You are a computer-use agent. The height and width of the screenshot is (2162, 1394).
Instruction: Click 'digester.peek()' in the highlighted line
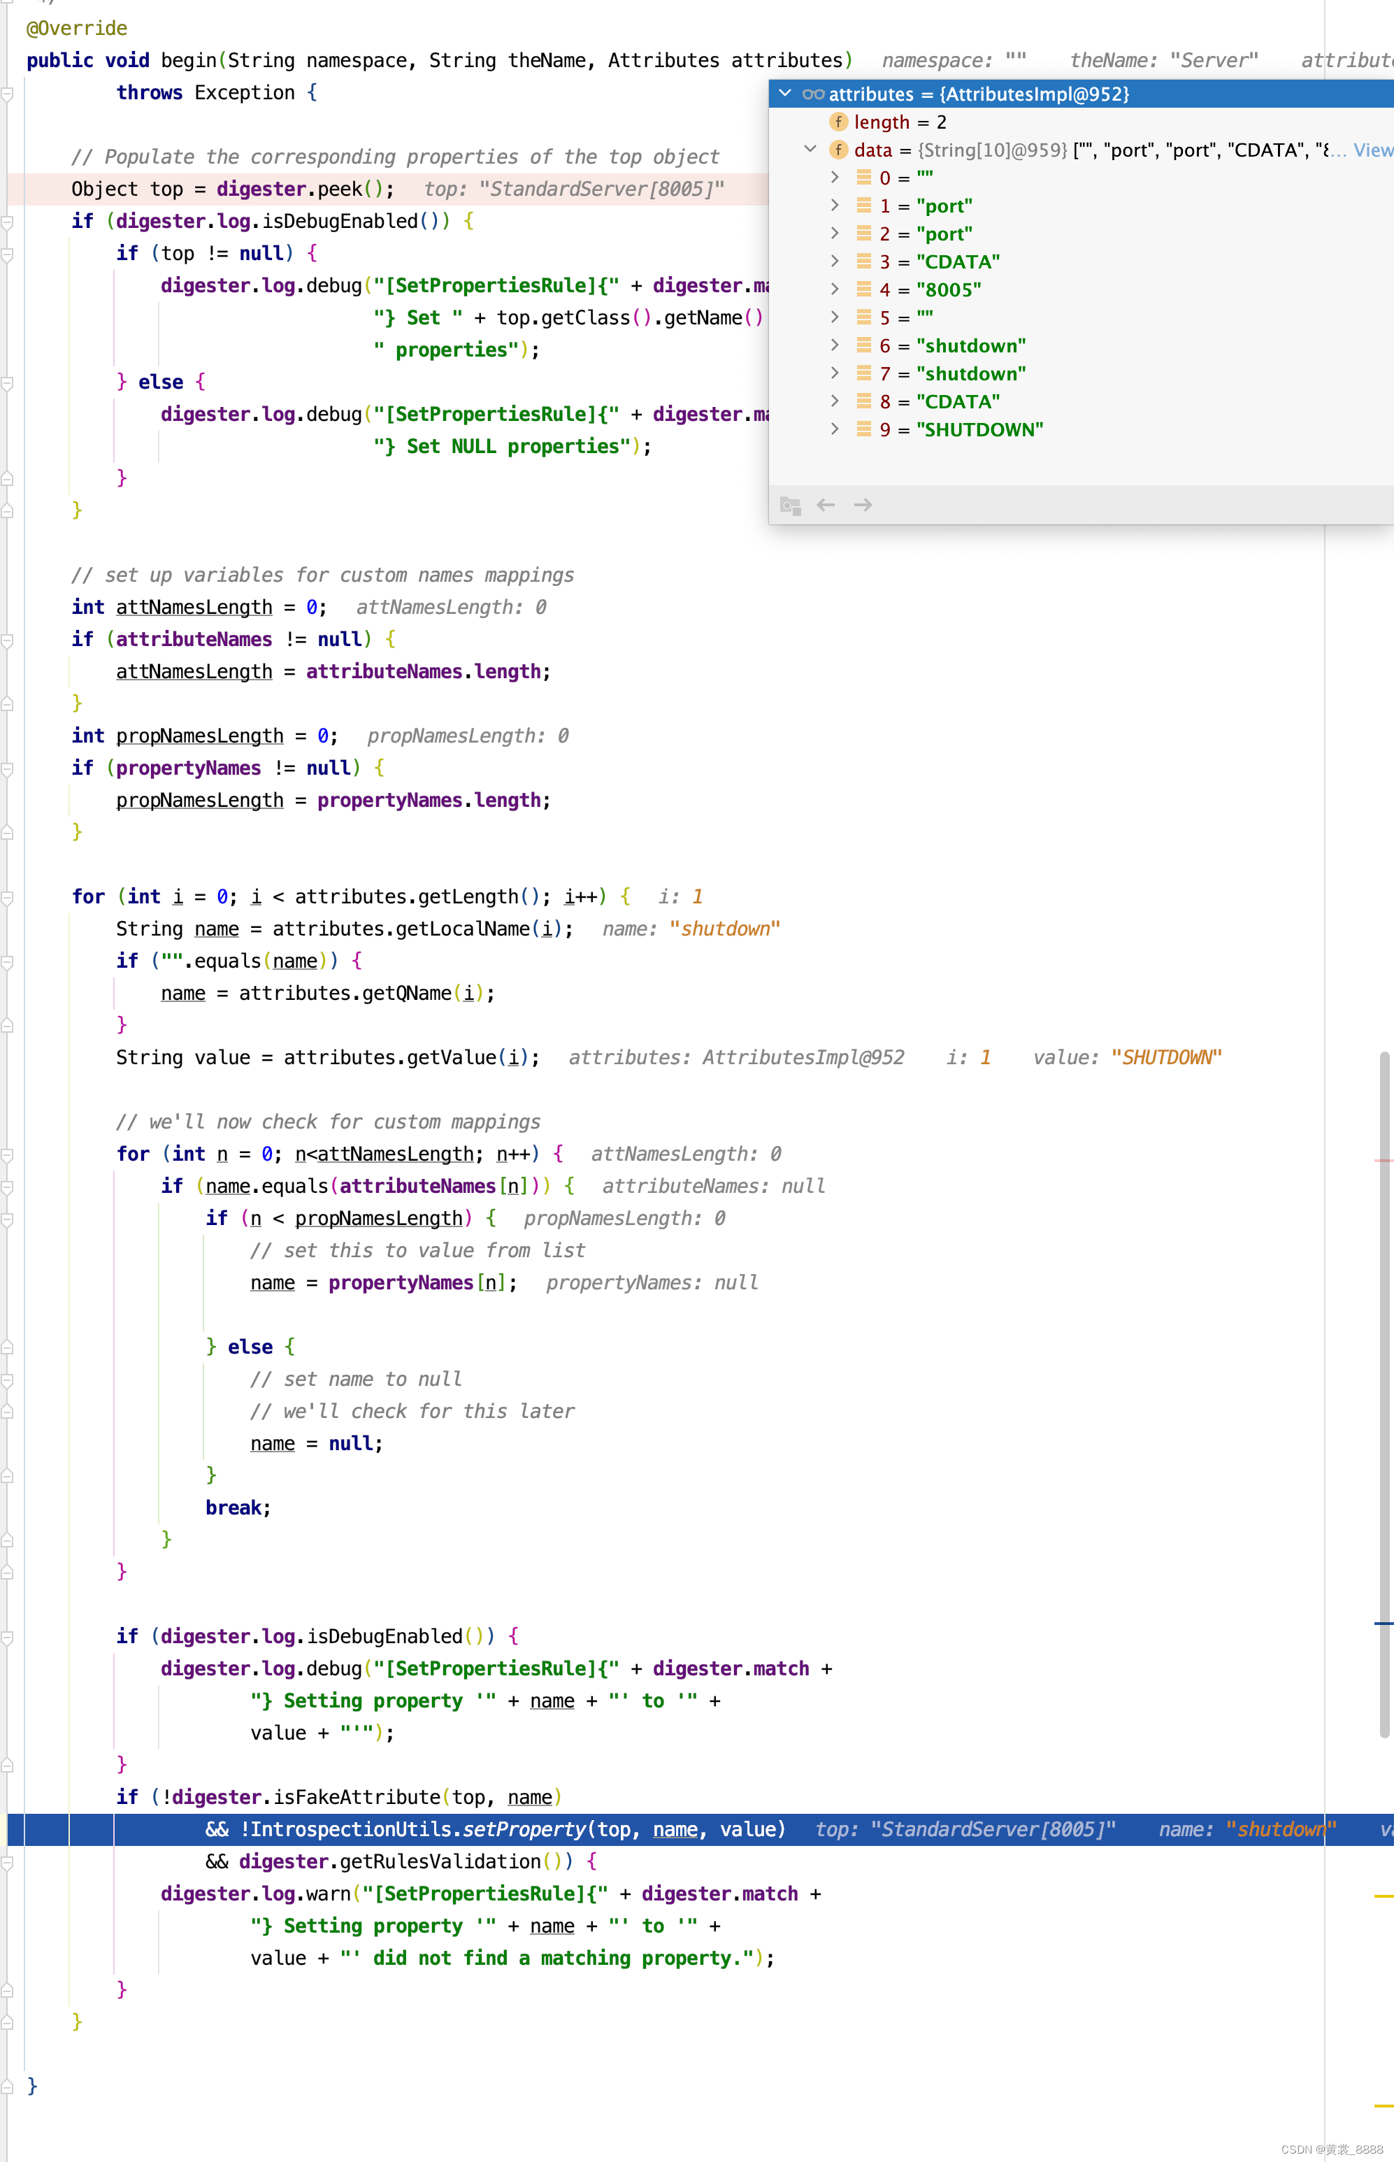point(300,189)
